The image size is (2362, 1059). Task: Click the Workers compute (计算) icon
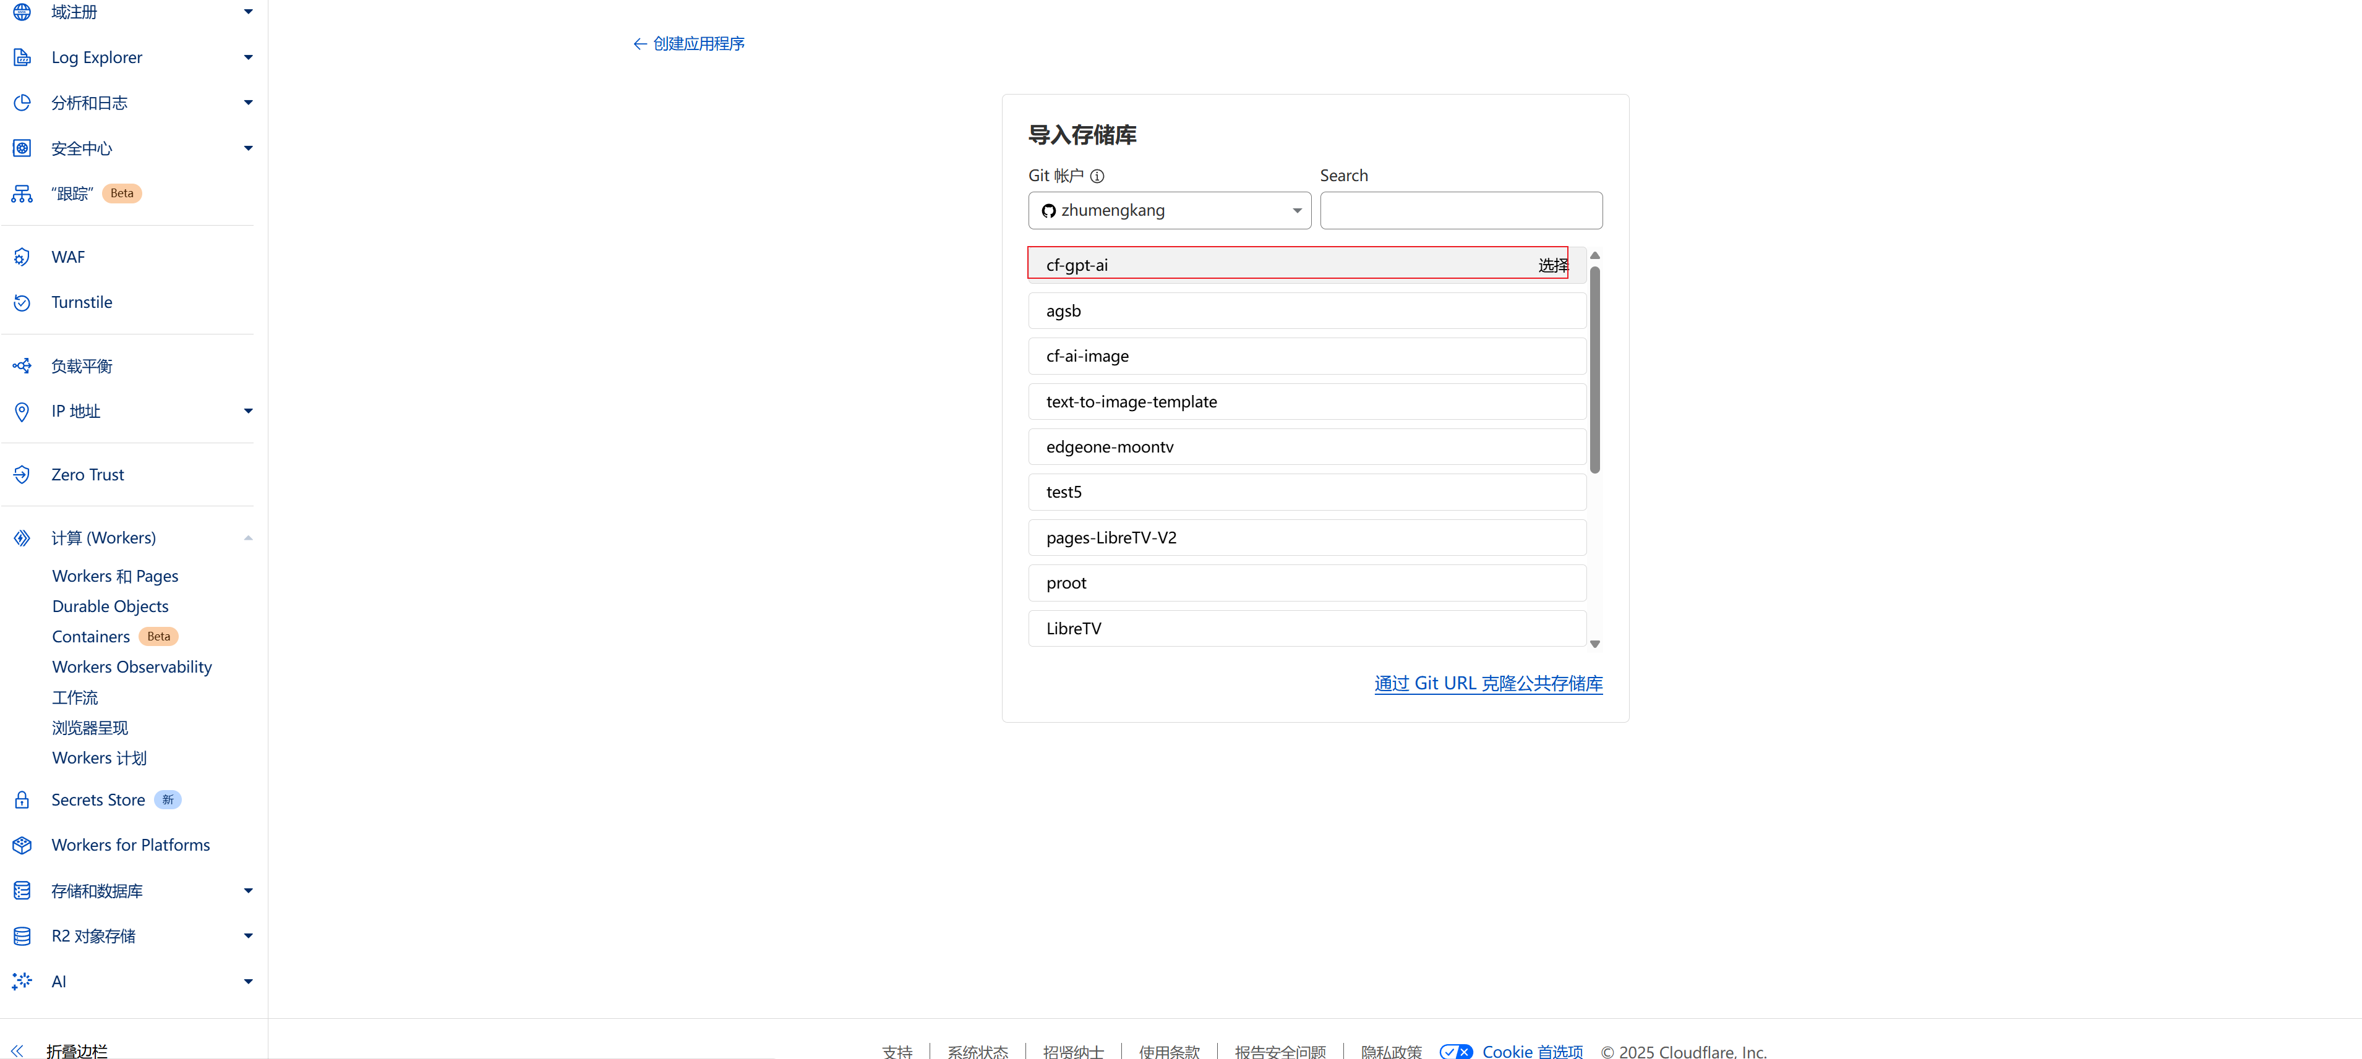tap(22, 538)
